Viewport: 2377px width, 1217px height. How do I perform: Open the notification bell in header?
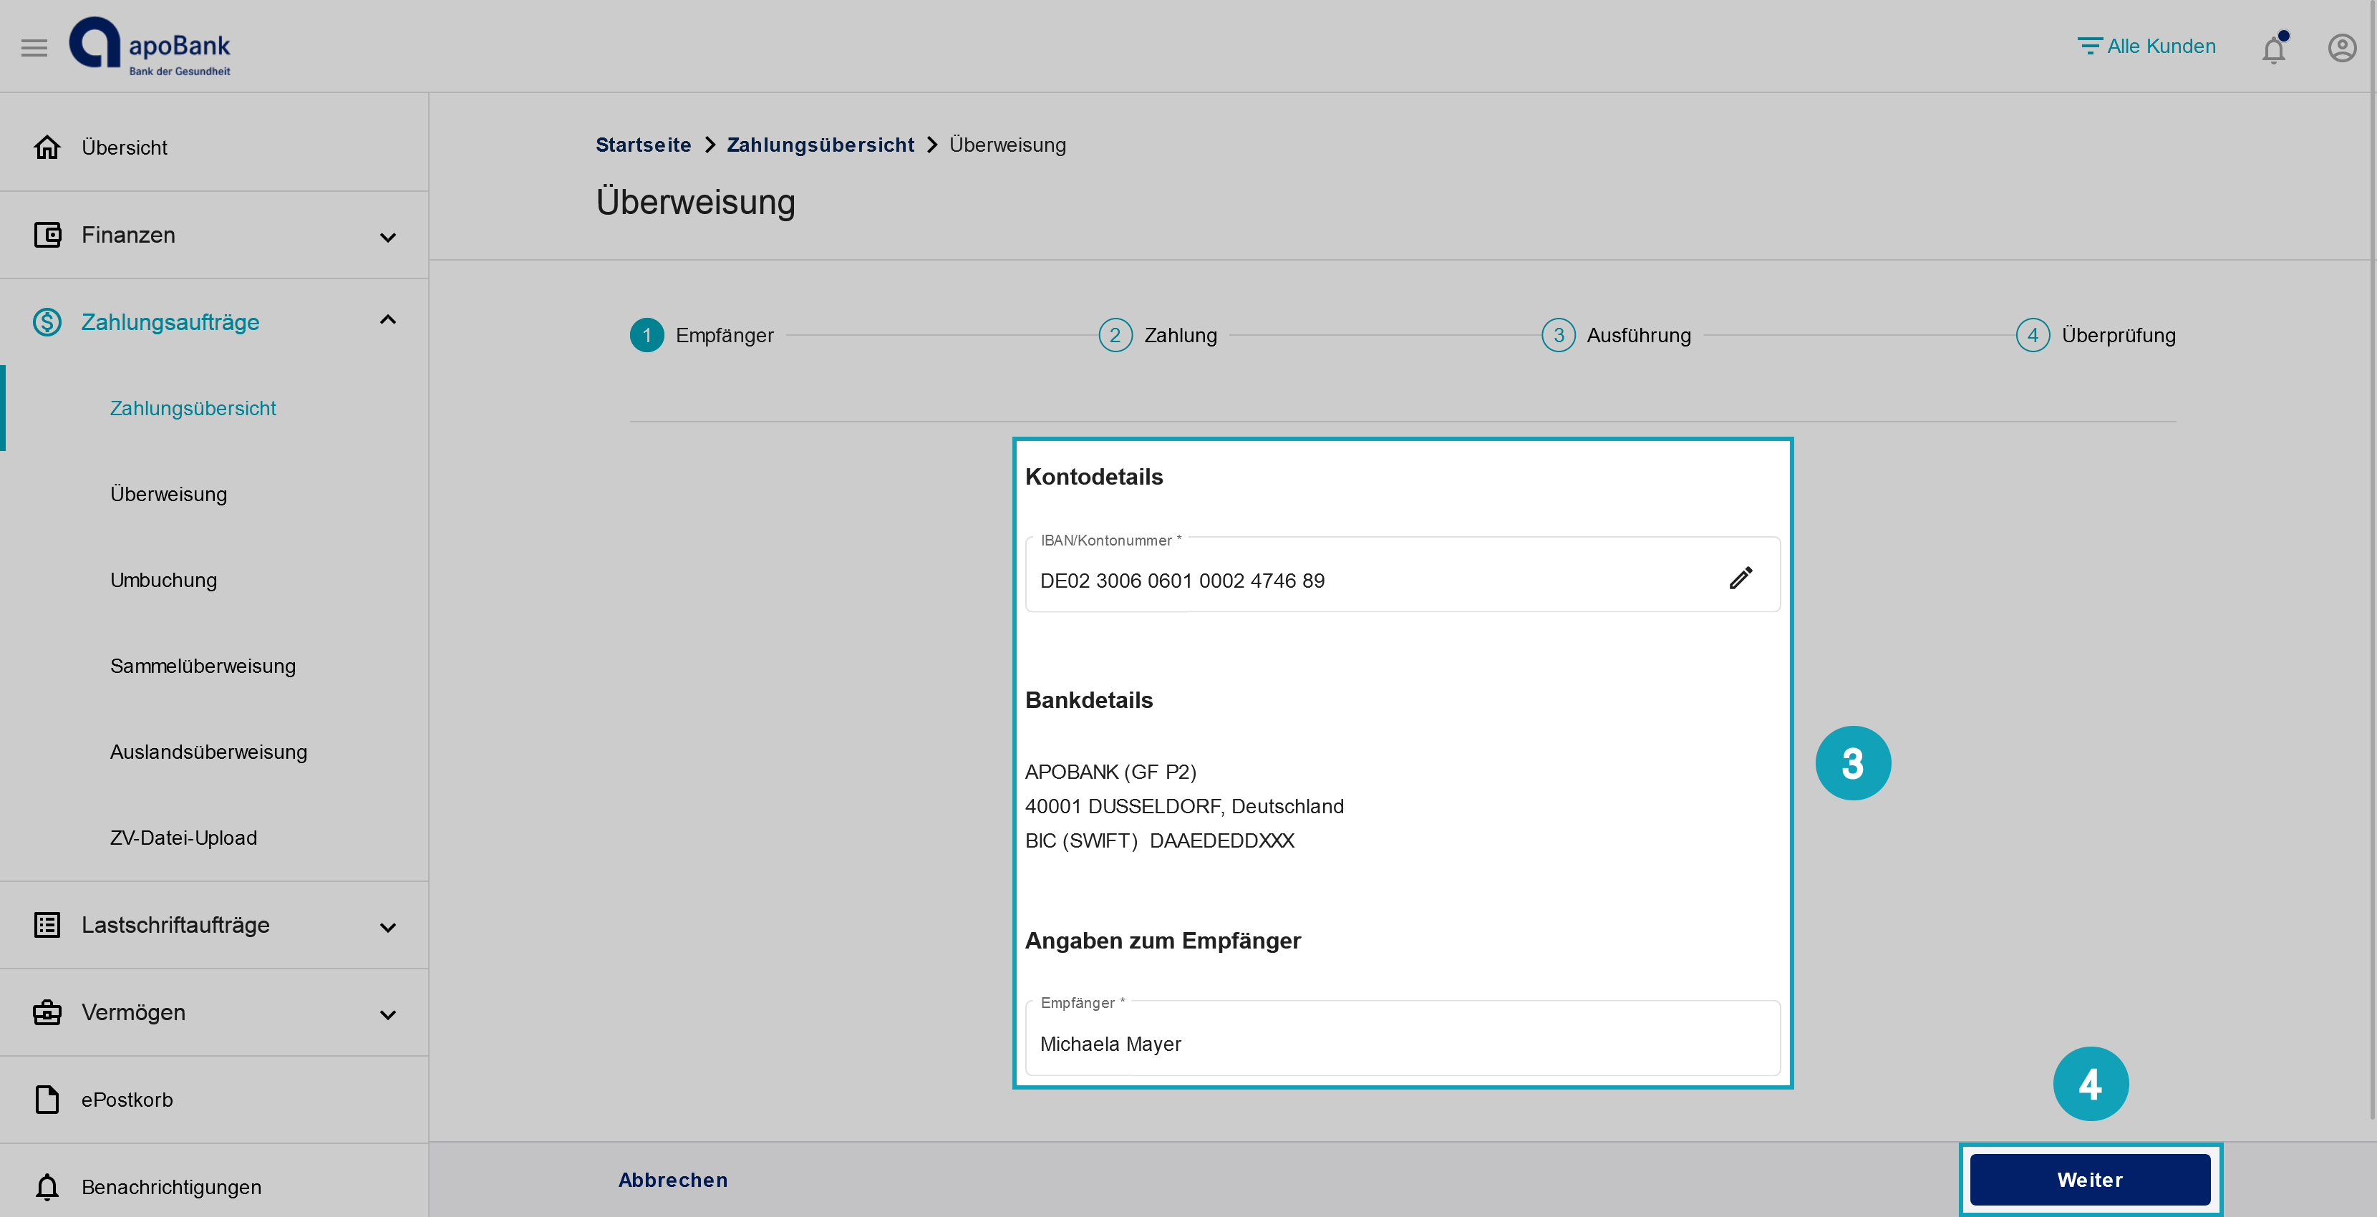point(2274,48)
